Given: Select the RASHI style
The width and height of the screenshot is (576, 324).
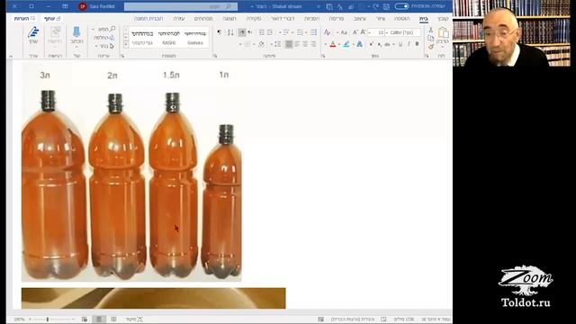Looking at the screenshot, I should [168, 37].
